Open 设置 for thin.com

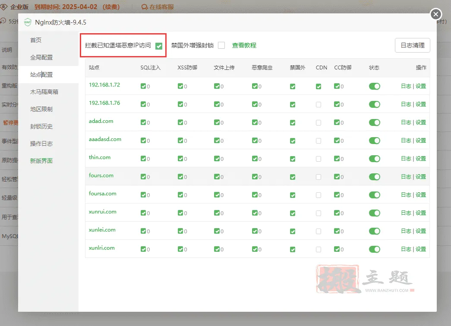[x=421, y=159]
